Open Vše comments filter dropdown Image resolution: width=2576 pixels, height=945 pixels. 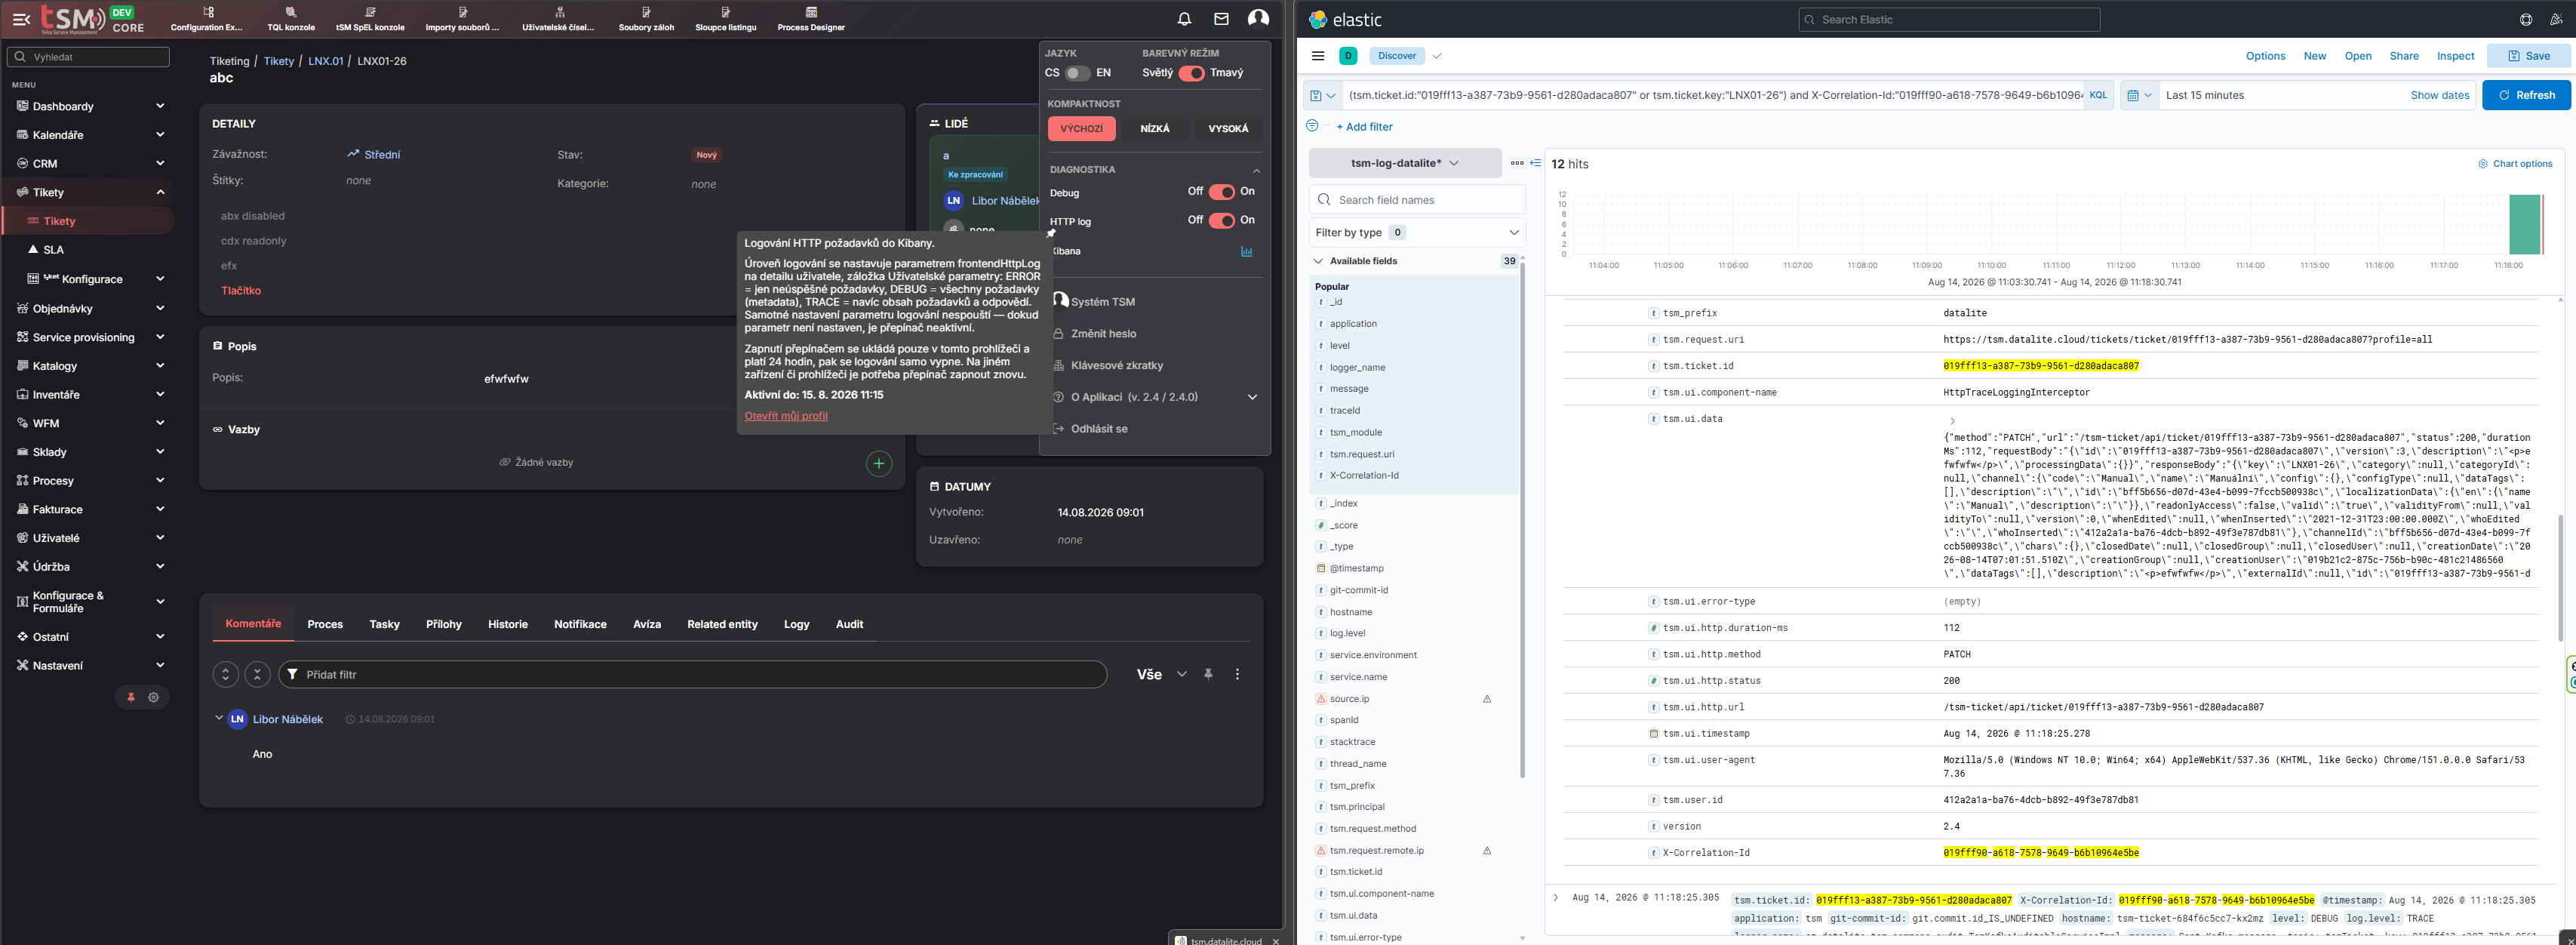tap(1161, 675)
